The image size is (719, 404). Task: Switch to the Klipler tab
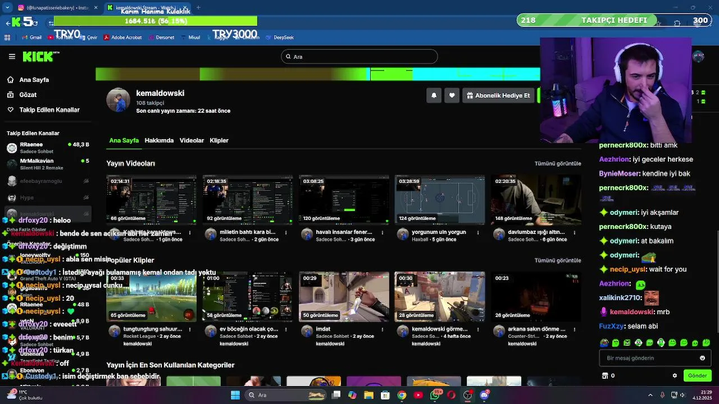[219, 140]
